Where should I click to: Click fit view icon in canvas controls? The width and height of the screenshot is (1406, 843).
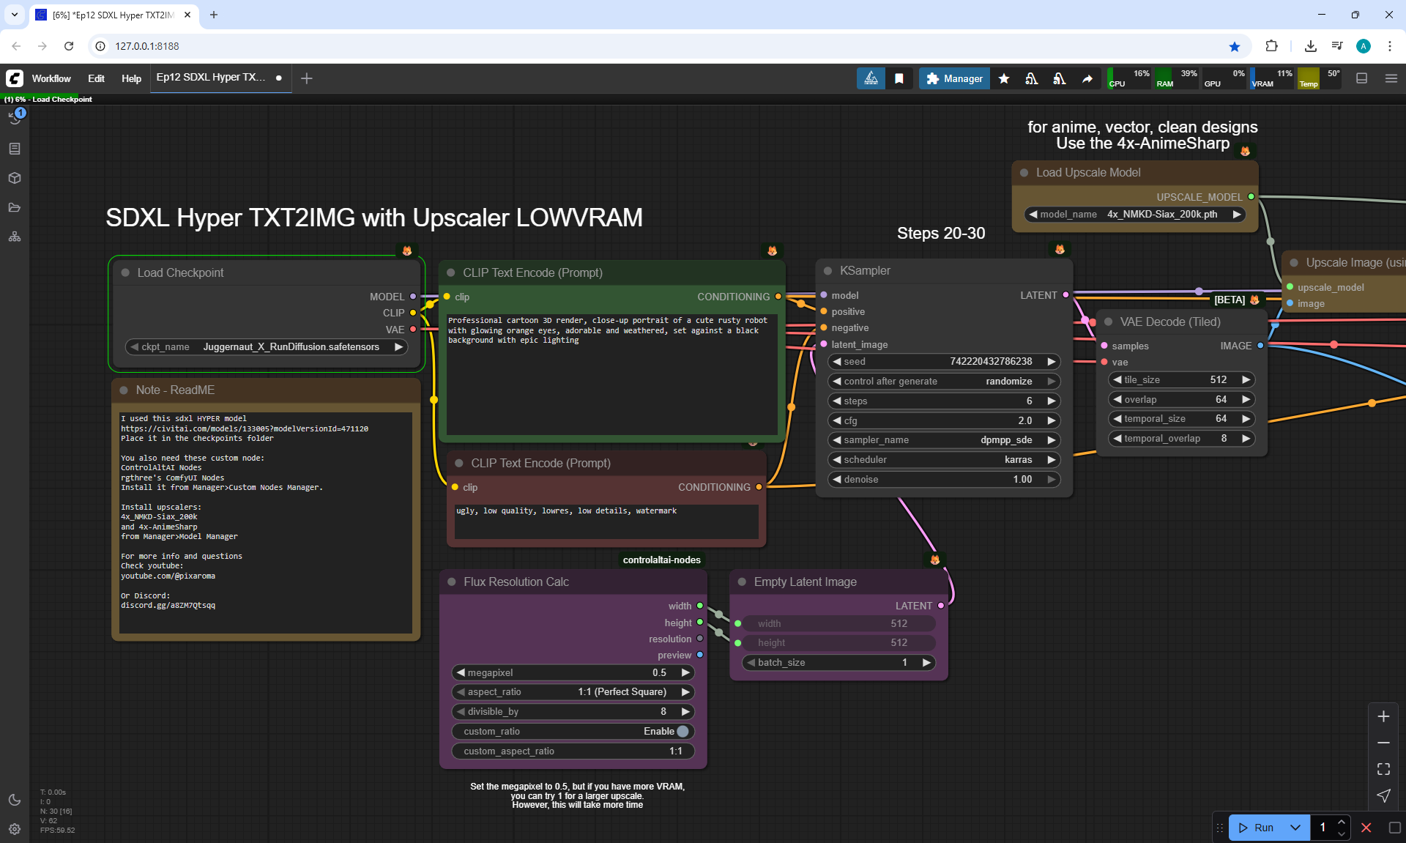point(1383,769)
